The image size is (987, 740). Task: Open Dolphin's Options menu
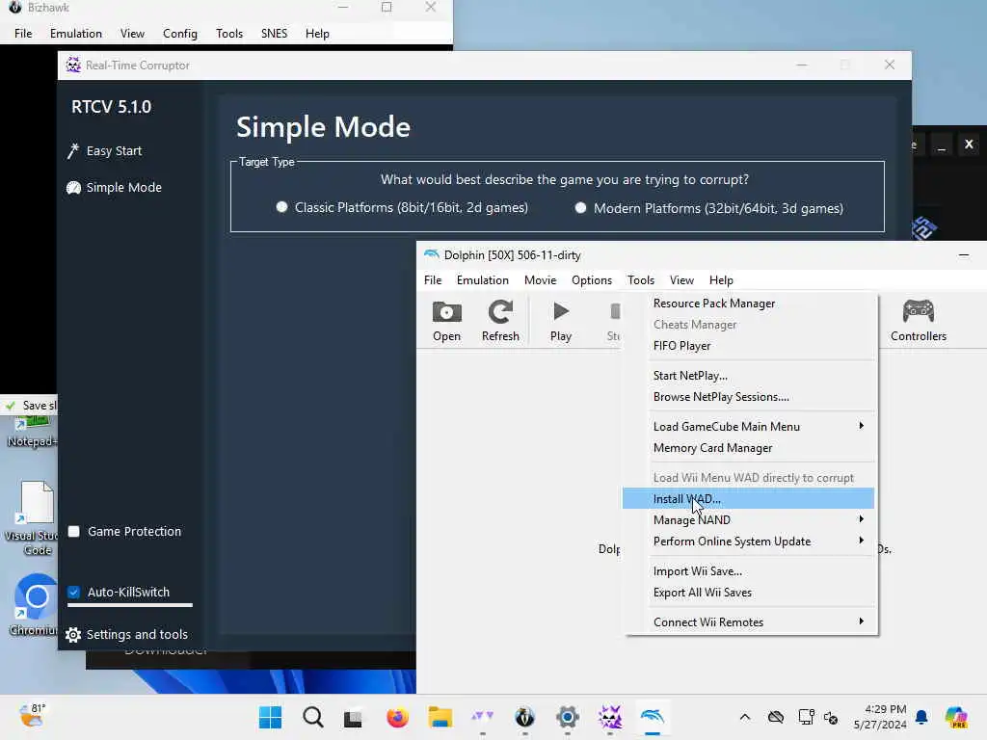click(591, 280)
